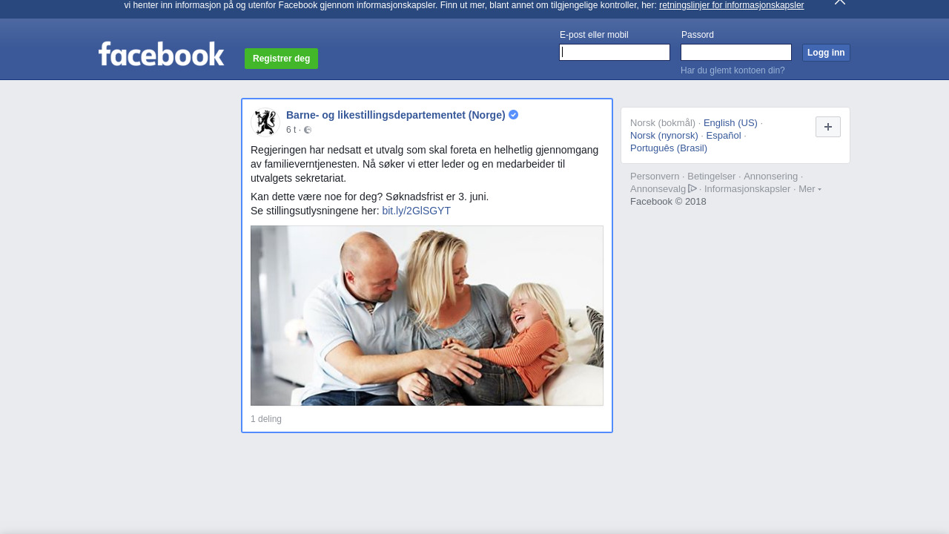Click the plus button for more languages
The width and height of the screenshot is (949, 534).
tap(827, 127)
